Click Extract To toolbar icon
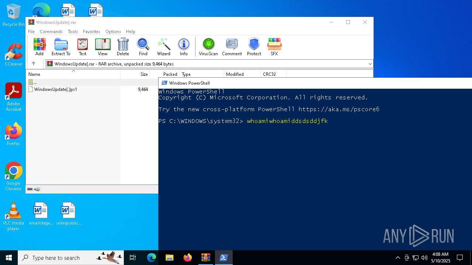This screenshot has width=472, height=265. pos(61,47)
